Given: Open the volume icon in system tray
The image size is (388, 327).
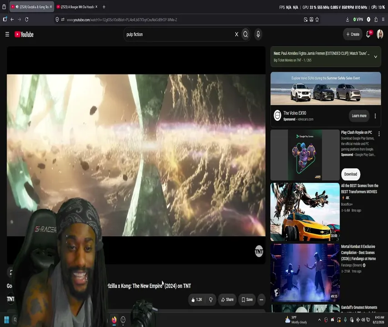Looking at the screenshot, I should tap(363, 320).
